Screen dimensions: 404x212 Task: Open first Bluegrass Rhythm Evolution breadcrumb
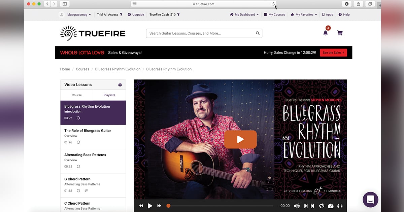click(x=118, y=69)
